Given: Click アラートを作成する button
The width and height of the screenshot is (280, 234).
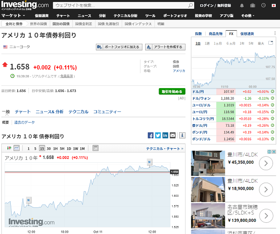Looking at the screenshot, I should coord(165,47).
